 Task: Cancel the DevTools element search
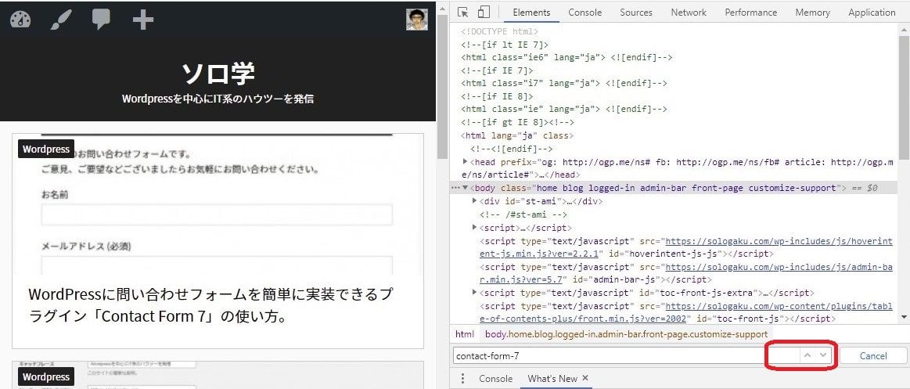pyautogui.click(x=873, y=356)
